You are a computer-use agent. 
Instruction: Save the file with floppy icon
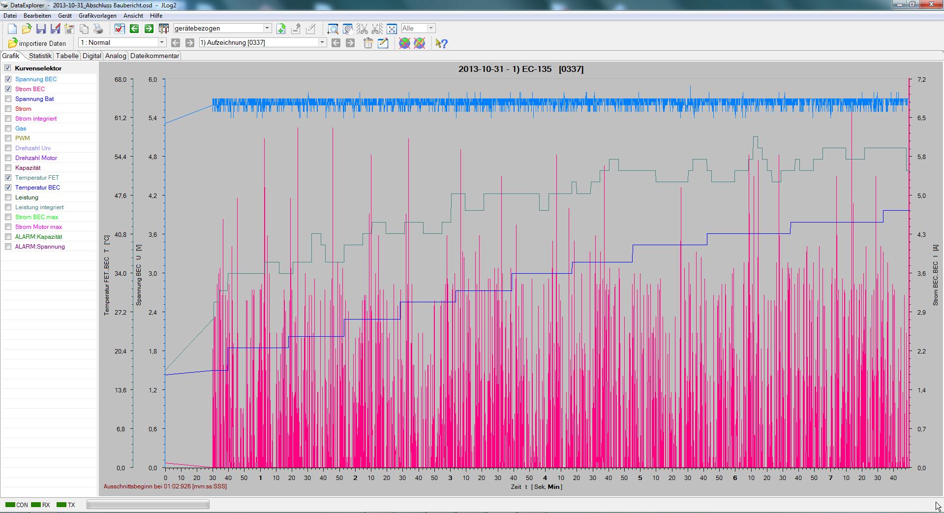[x=41, y=29]
